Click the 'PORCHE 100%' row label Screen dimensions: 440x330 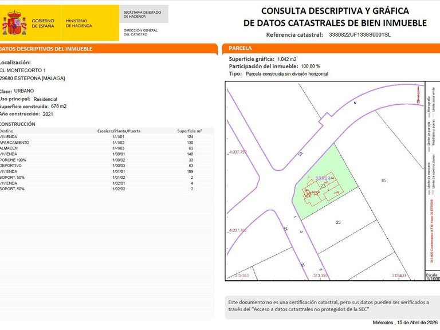pos(13,160)
